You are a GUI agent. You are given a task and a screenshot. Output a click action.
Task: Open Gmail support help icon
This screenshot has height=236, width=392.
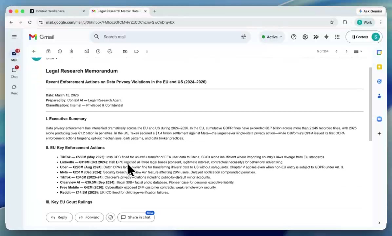point(294,37)
